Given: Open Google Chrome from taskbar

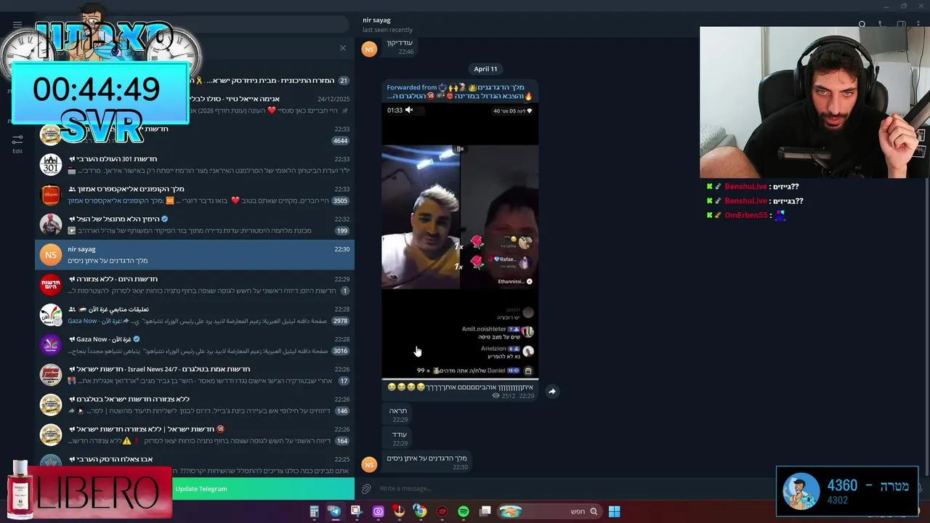Looking at the screenshot, I should click(420, 511).
